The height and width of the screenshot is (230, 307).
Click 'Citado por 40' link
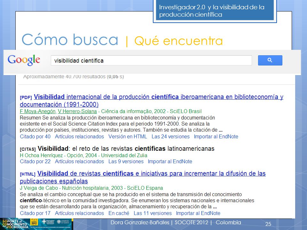(x=35, y=136)
